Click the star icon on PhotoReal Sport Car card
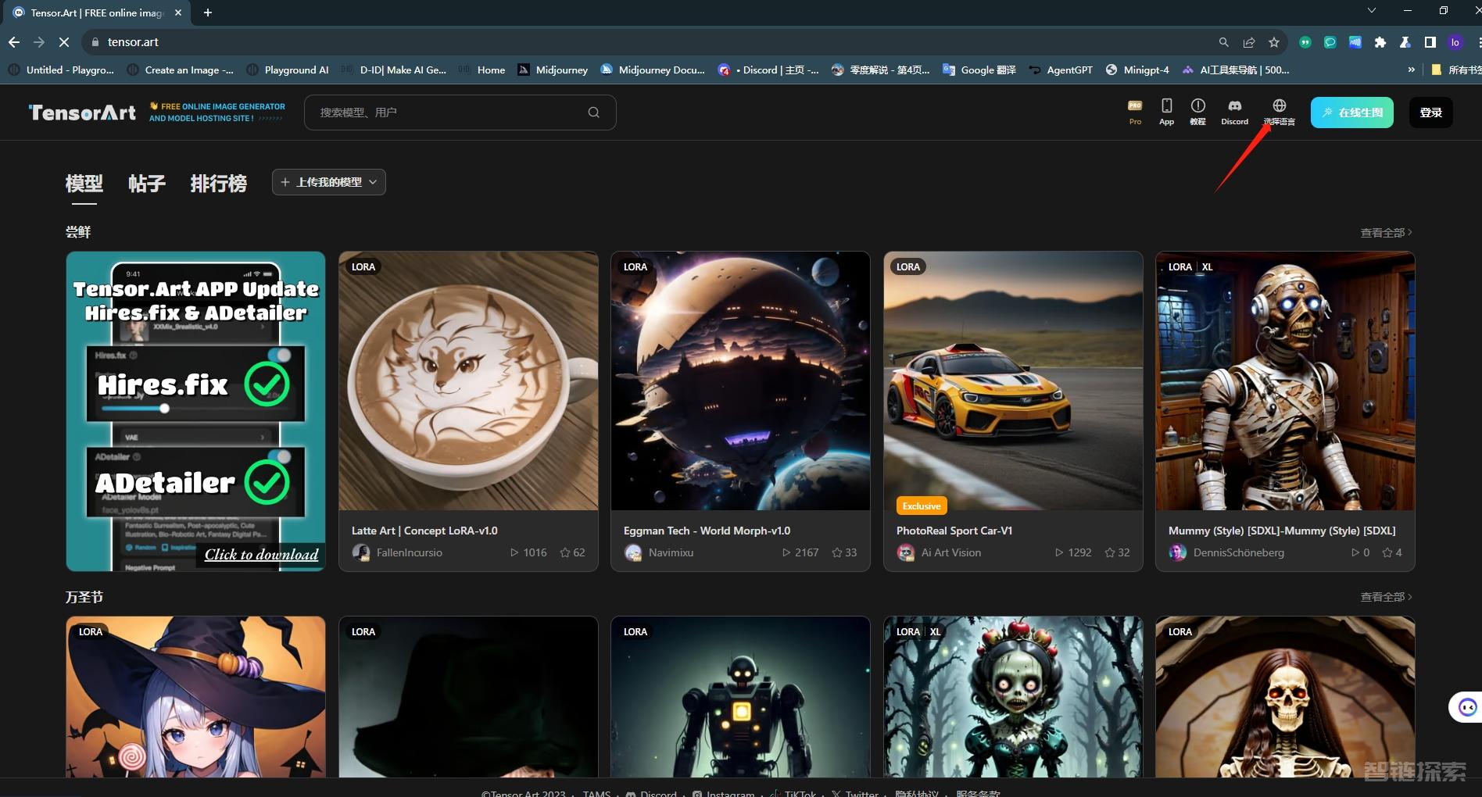 click(x=1110, y=552)
